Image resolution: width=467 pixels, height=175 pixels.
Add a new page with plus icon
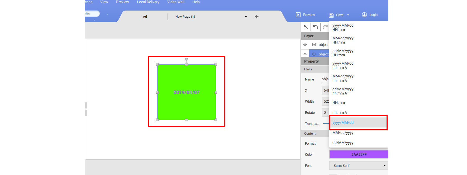256,17
